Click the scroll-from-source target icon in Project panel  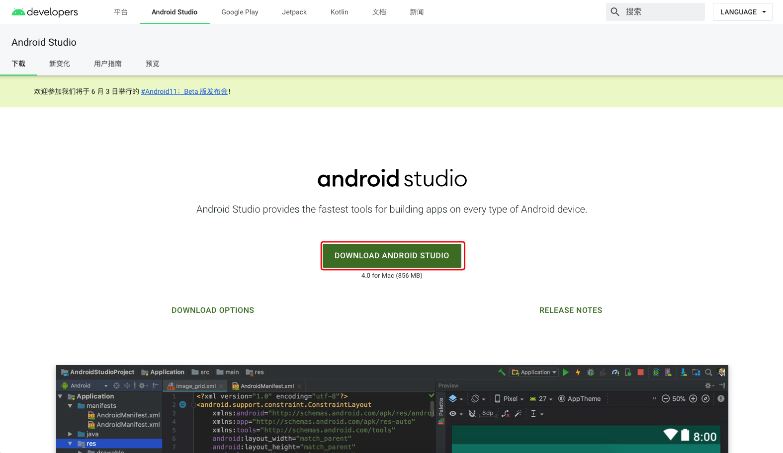pos(116,385)
